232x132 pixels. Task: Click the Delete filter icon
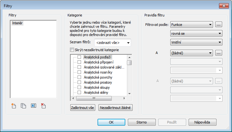coord(43,106)
